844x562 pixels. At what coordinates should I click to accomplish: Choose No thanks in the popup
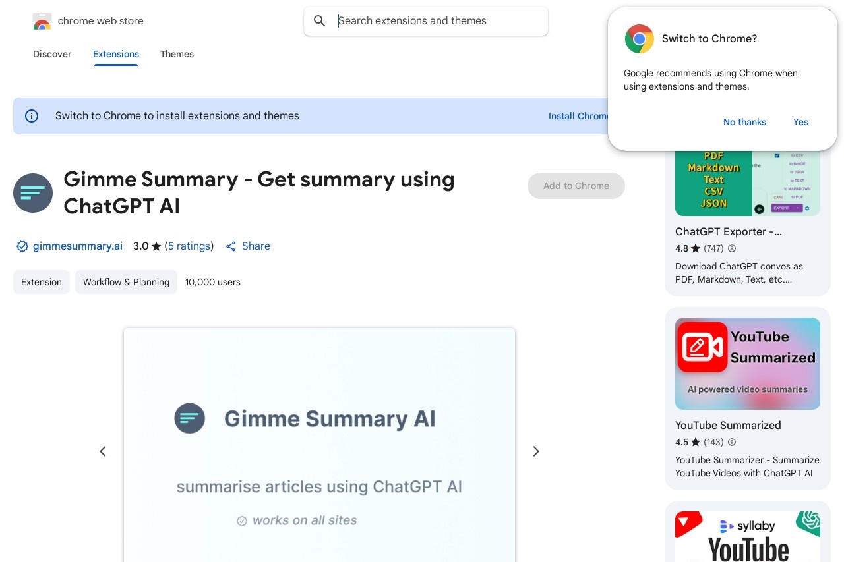(x=744, y=122)
